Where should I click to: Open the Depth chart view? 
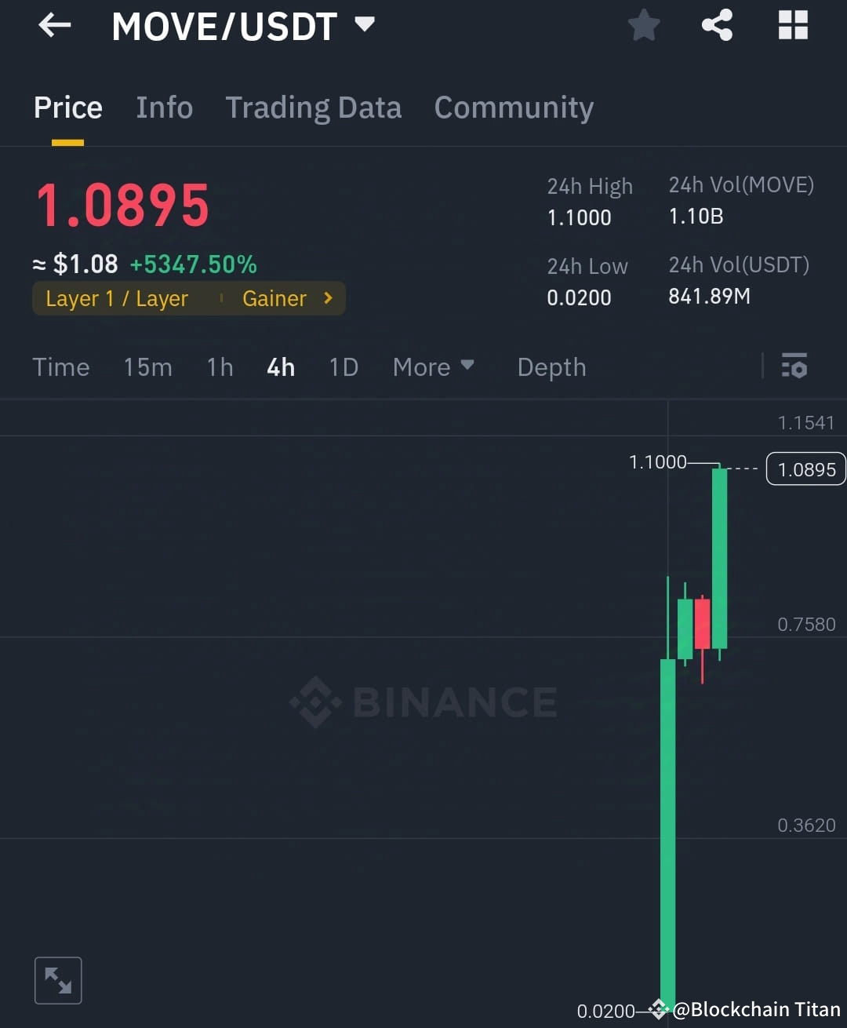[x=551, y=366]
